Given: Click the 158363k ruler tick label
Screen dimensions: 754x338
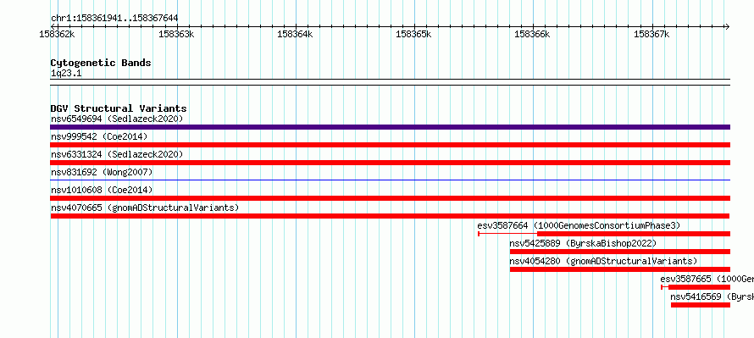Looking at the screenshot, I should pos(176,34).
